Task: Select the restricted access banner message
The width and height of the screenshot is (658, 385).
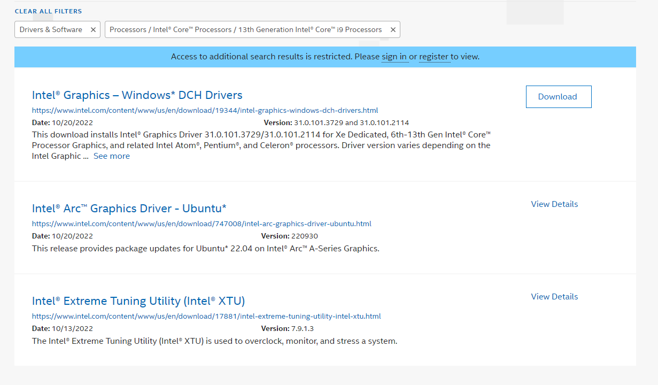Action: pos(325,57)
